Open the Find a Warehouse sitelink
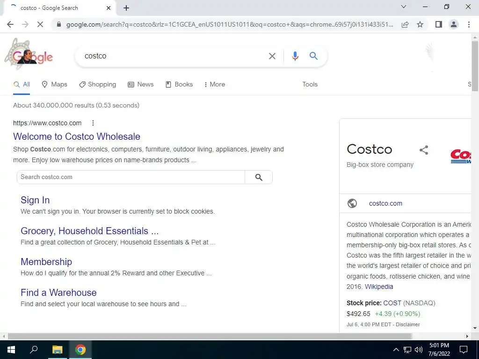 click(x=58, y=293)
